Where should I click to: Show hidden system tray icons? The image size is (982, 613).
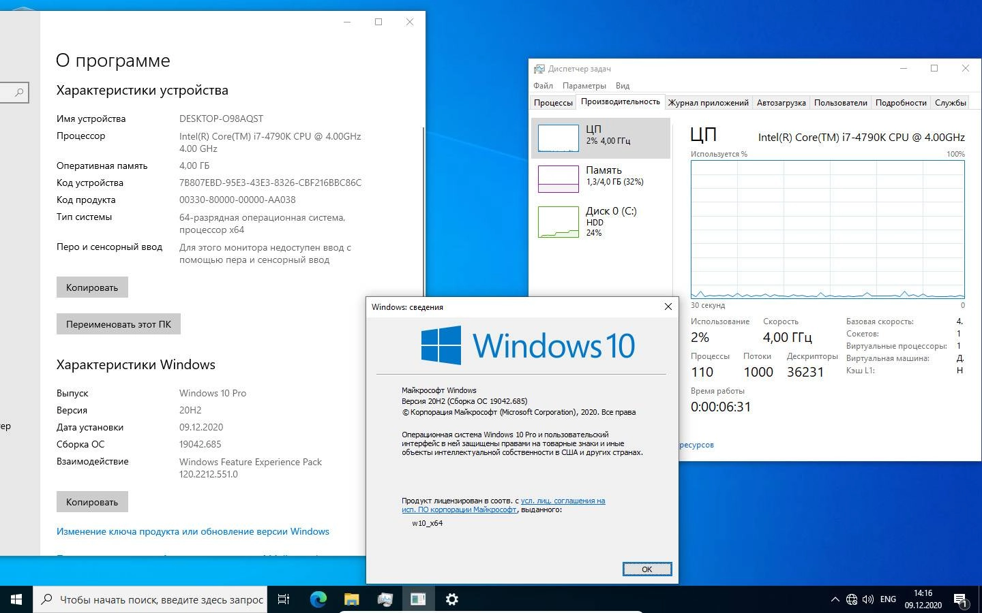tap(835, 599)
